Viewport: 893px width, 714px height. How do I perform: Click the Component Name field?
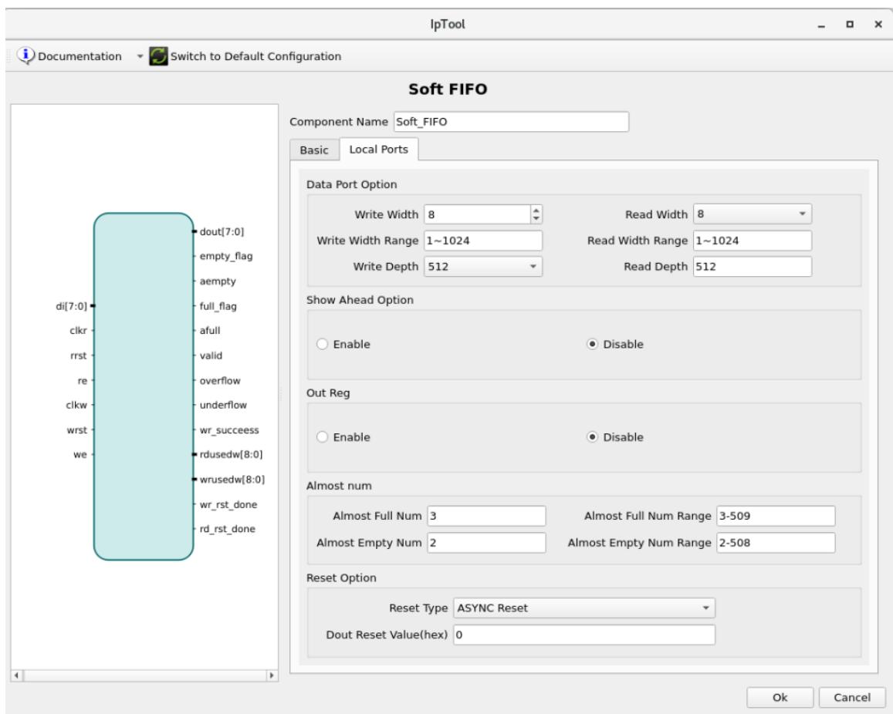pos(511,122)
